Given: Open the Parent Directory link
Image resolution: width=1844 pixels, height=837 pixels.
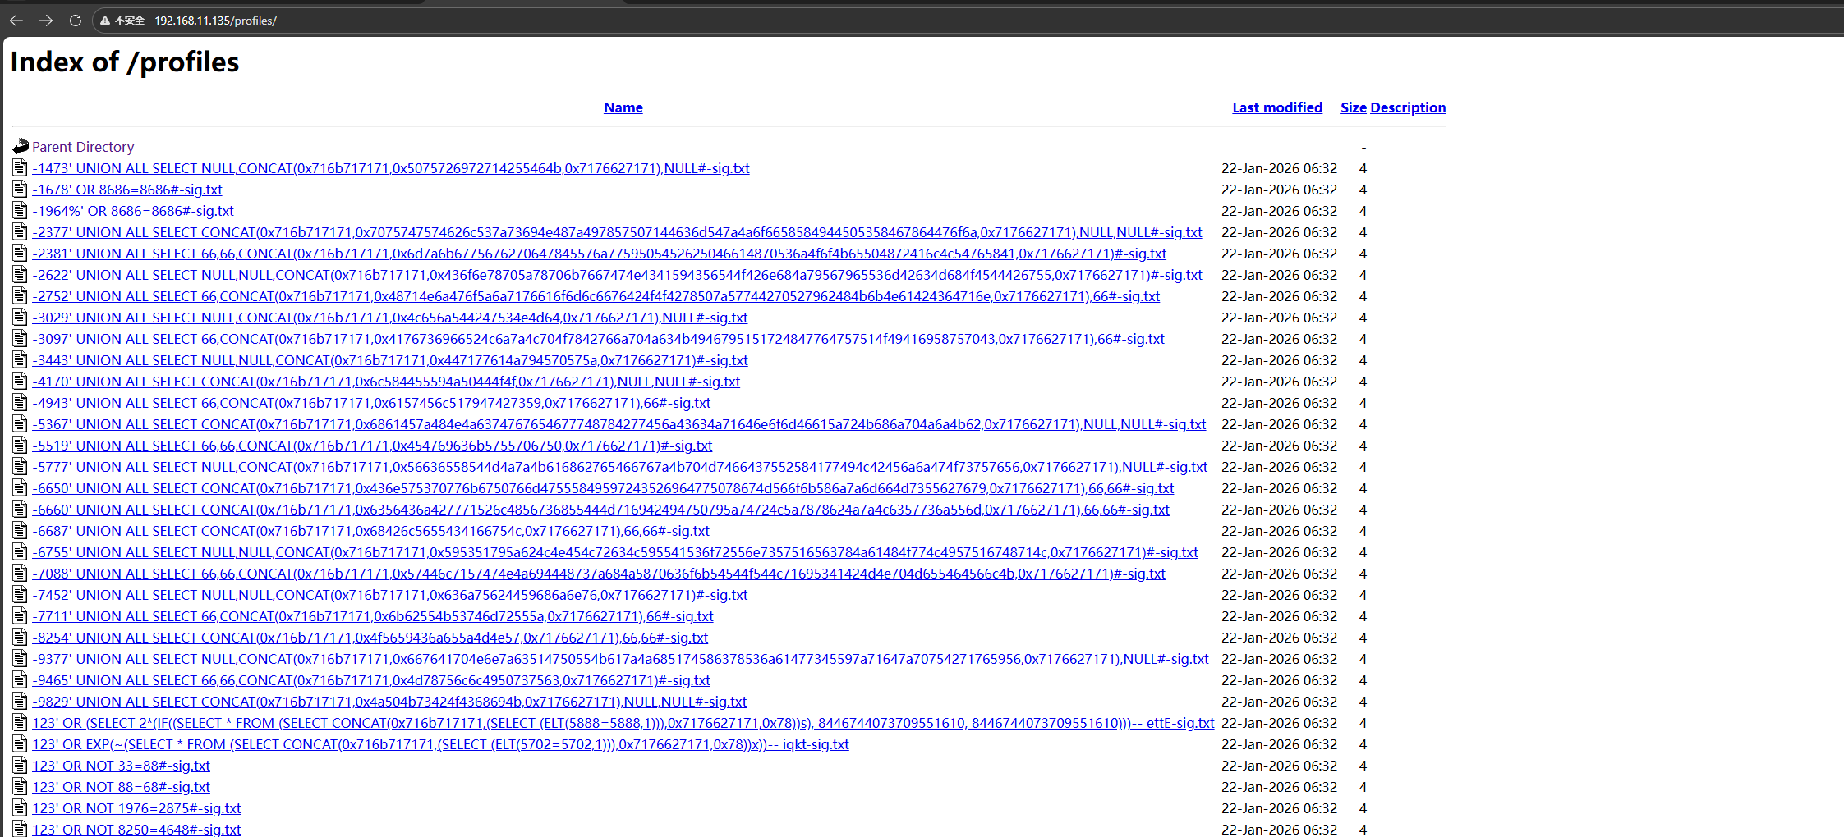Looking at the screenshot, I should click(x=83, y=147).
